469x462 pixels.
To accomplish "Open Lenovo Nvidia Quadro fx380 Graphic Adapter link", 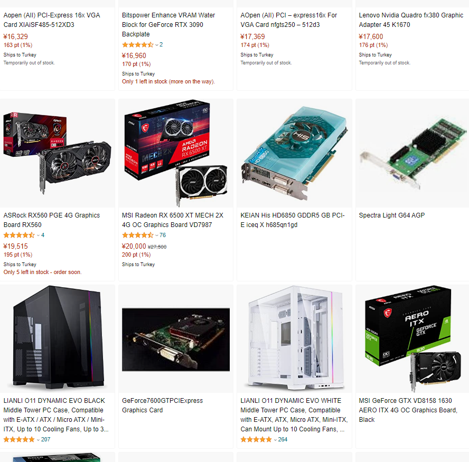I will (411, 20).
